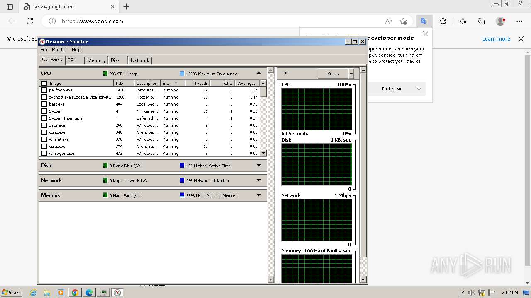The image size is (531, 298).
Task: Add this page to favorites star icon
Action: point(403,21)
